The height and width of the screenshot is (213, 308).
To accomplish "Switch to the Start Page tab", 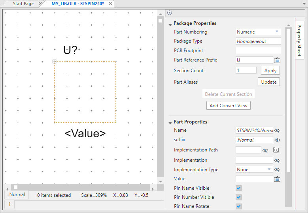I will [23, 4].
